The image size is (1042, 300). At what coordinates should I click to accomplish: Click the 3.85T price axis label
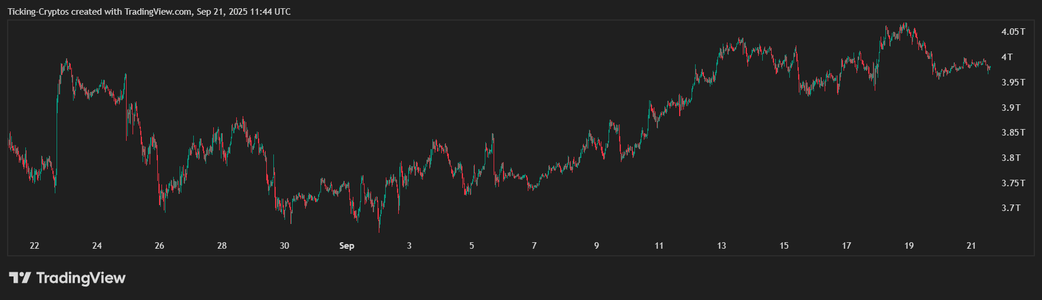click(x=1013, y=133)
